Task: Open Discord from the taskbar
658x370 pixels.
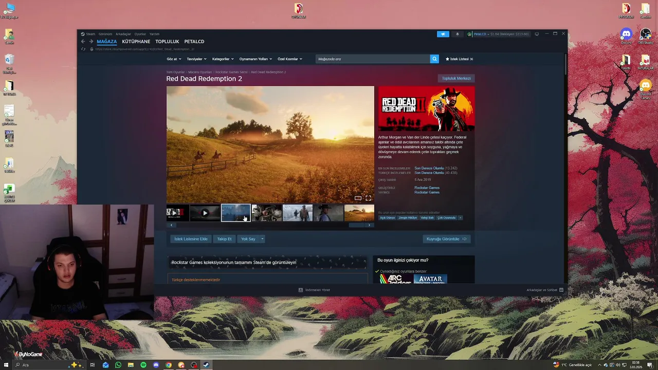Action: pyautogui.click(x=156, y=365)
